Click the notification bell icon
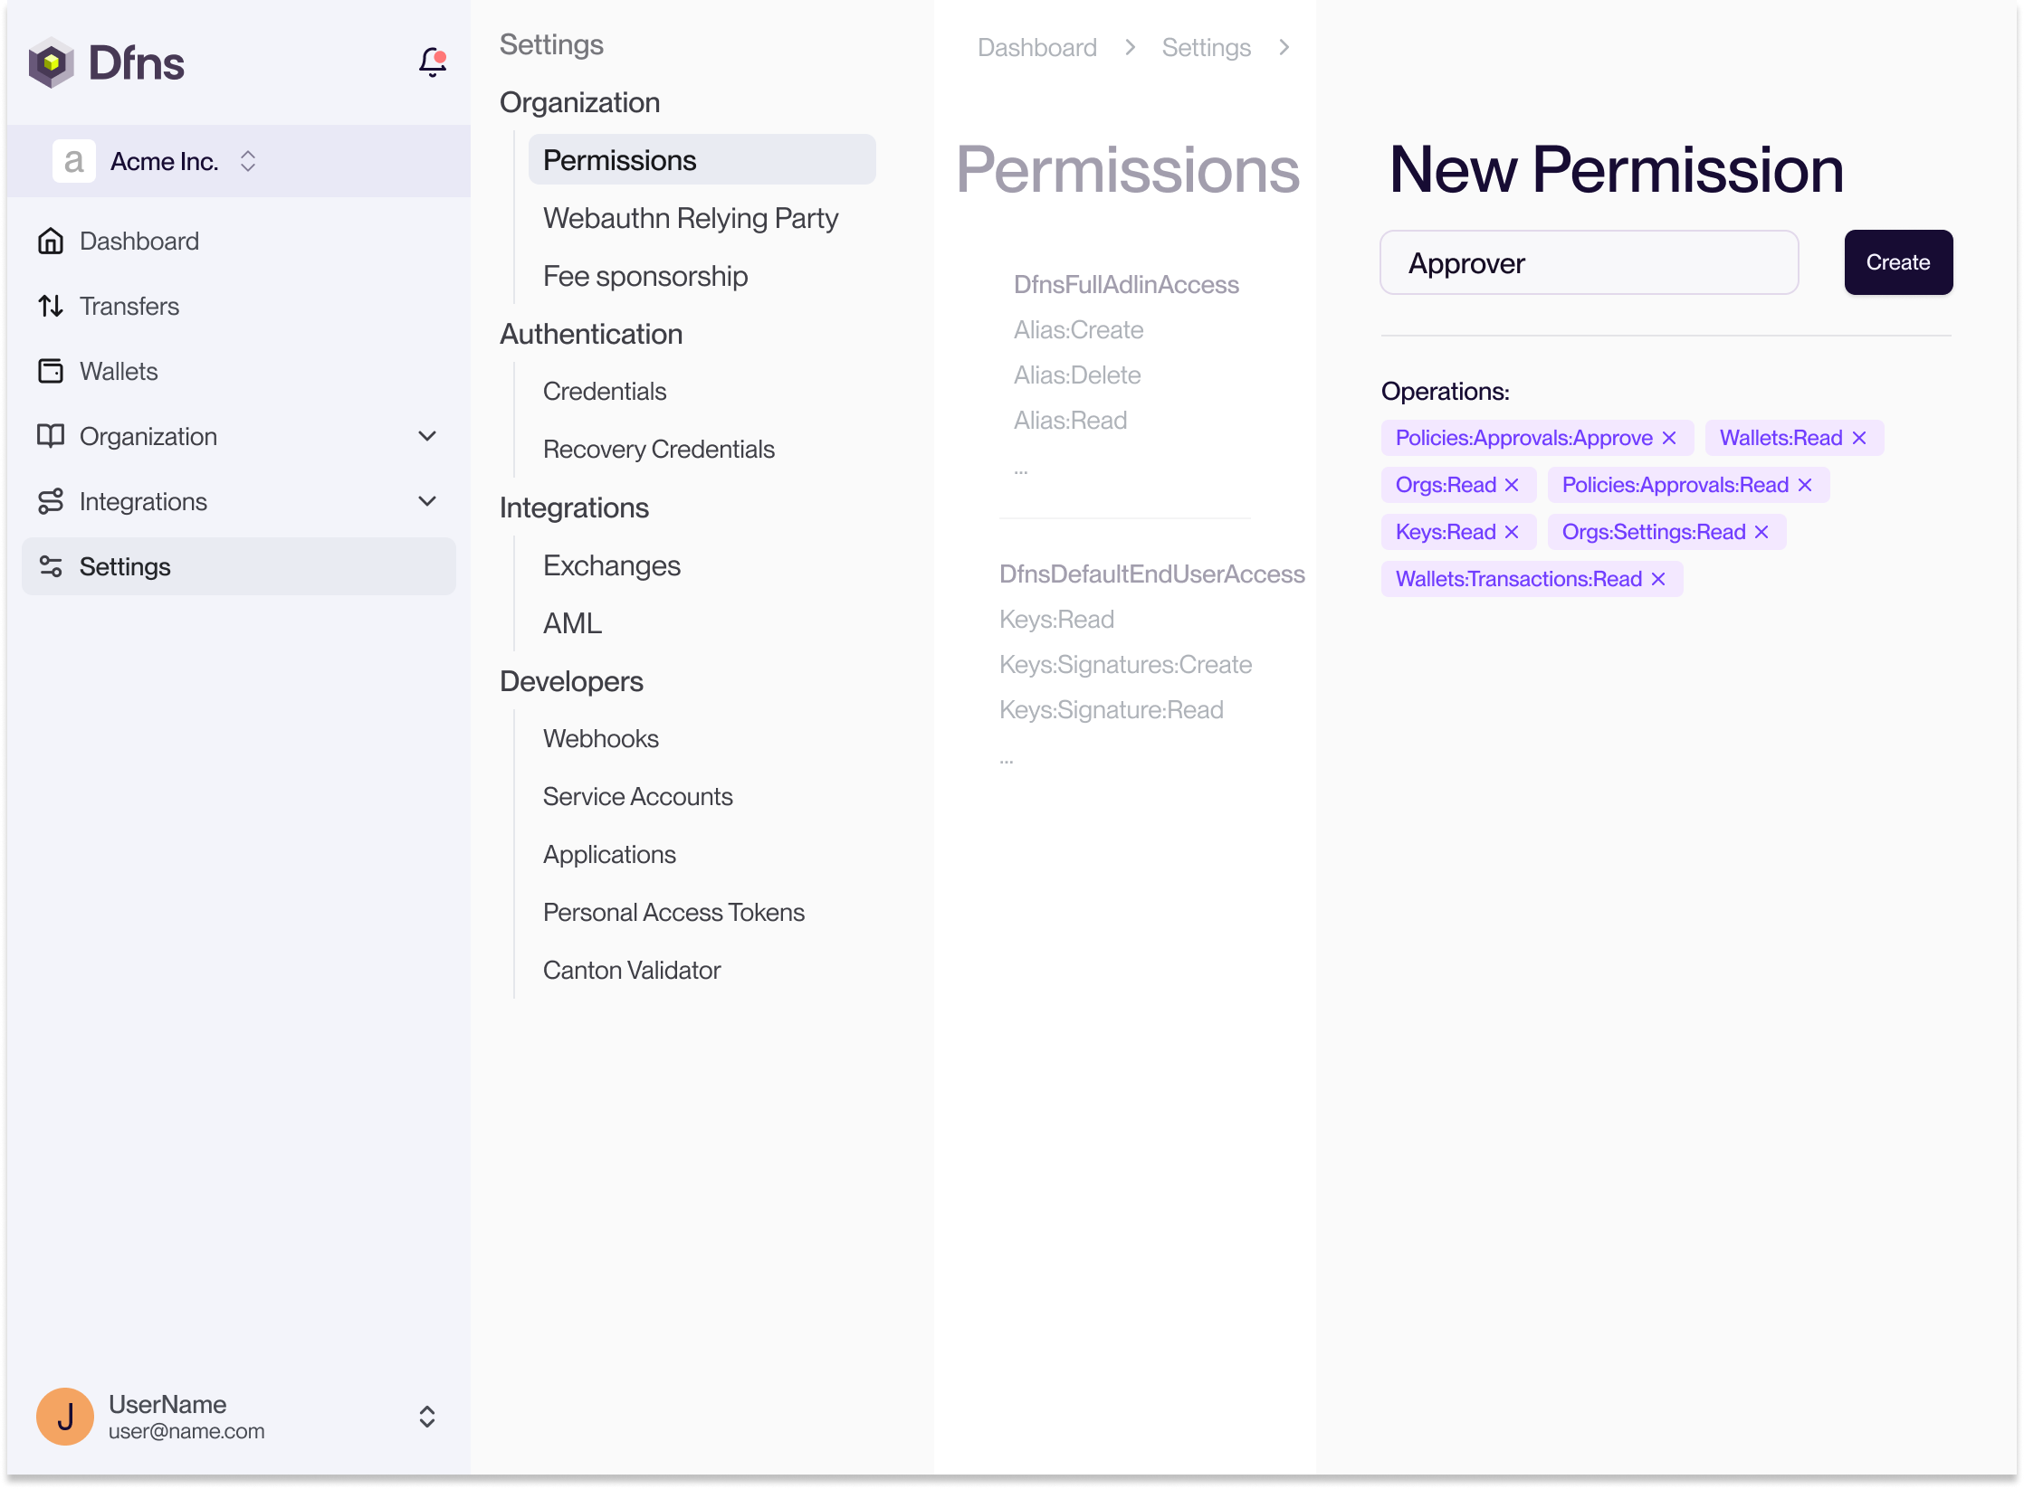 point(433,62)
